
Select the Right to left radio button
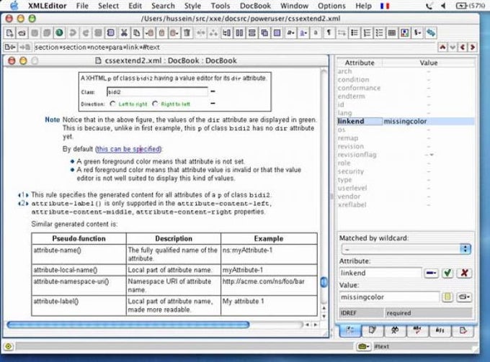coord(155,104)
